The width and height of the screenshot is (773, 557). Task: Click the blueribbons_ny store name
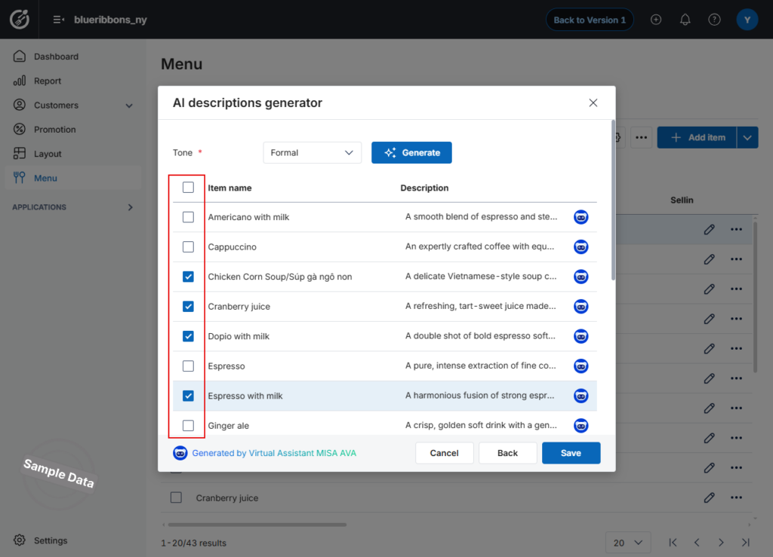click(110, 20)
